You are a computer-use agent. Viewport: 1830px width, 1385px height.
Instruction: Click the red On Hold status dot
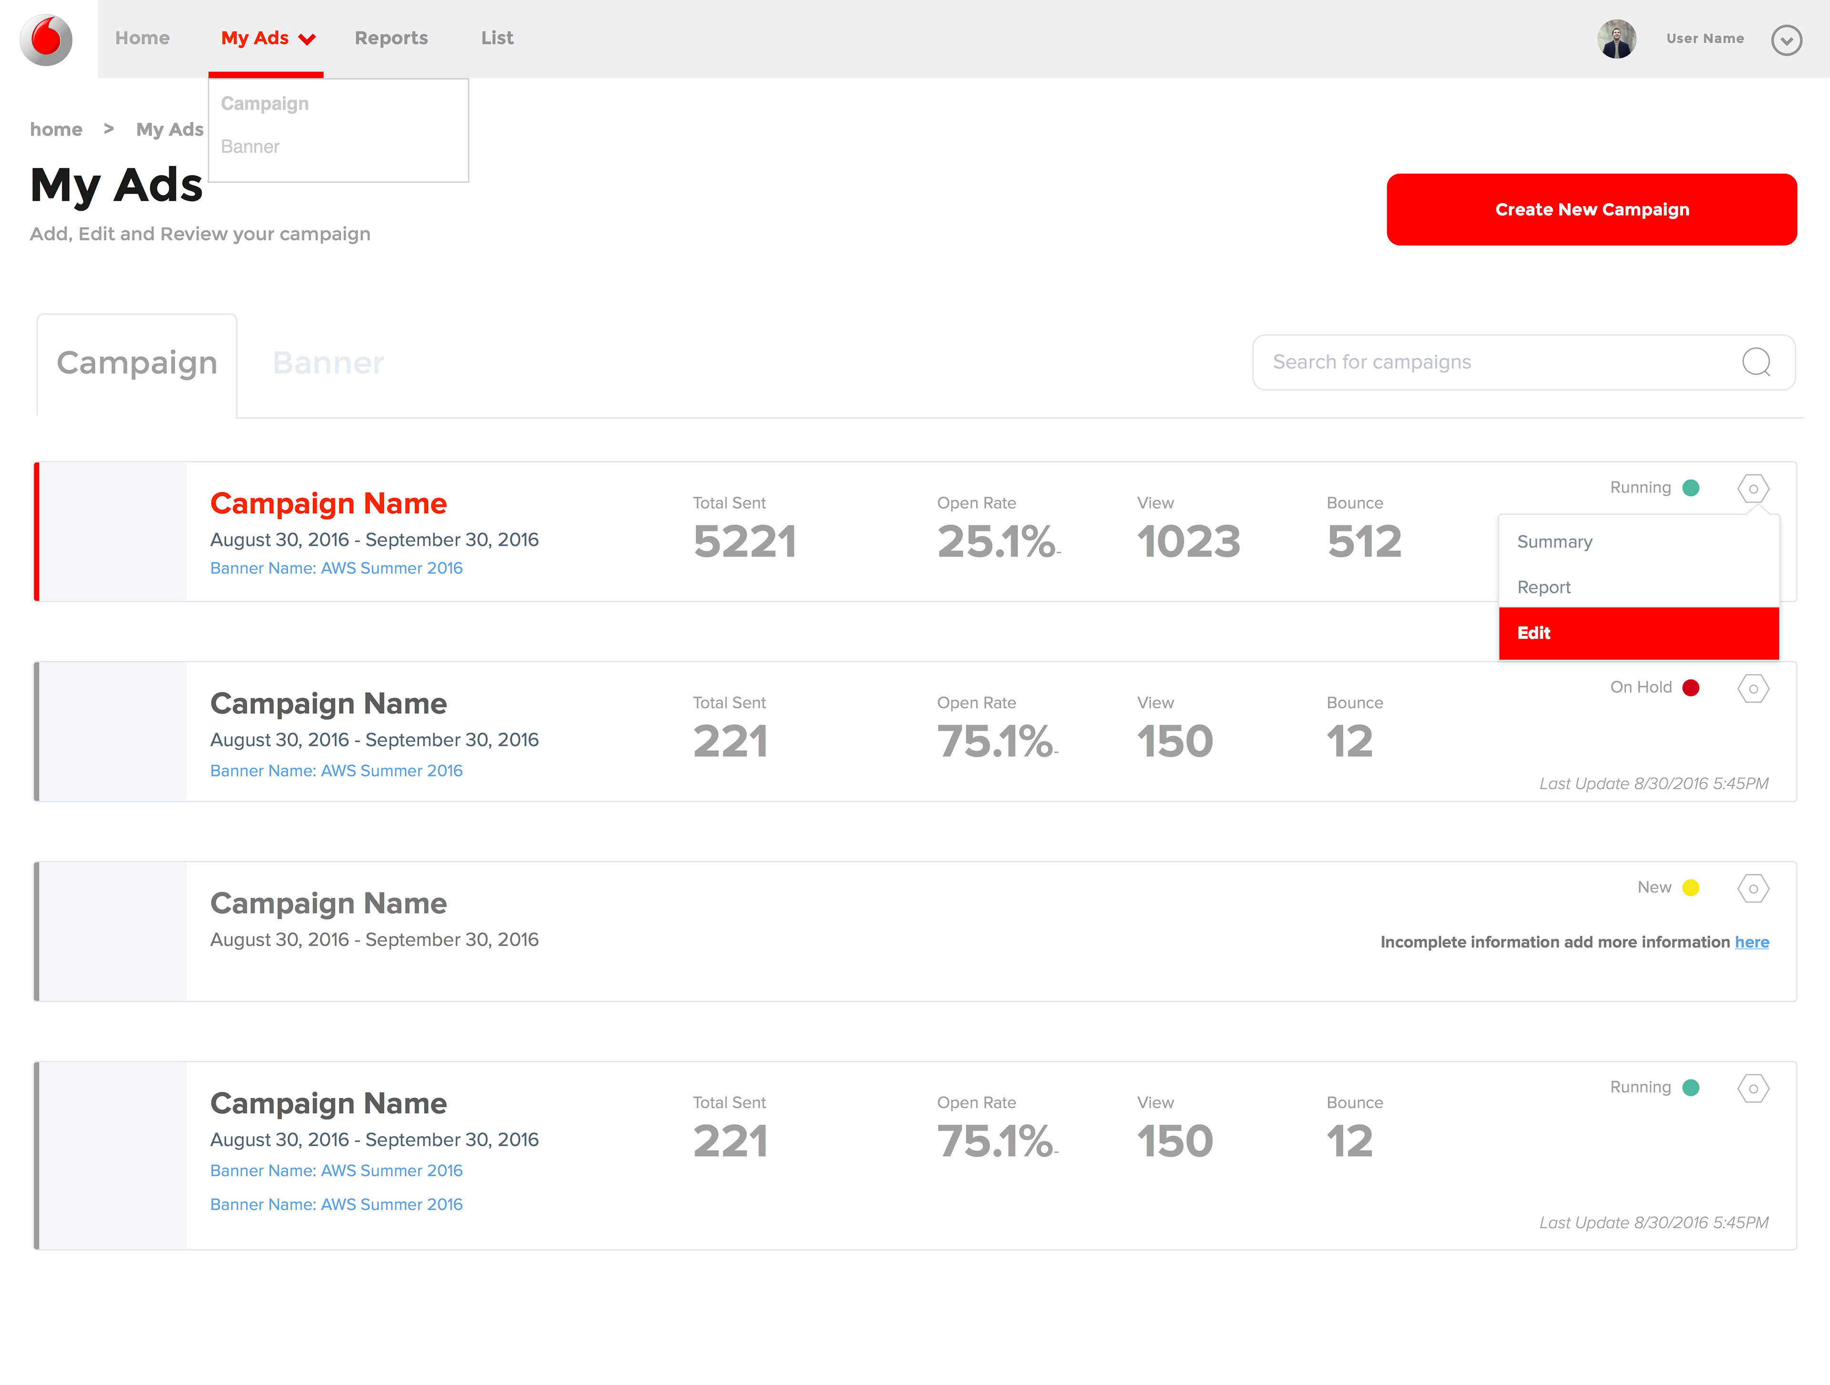(x=1691, y=688)
